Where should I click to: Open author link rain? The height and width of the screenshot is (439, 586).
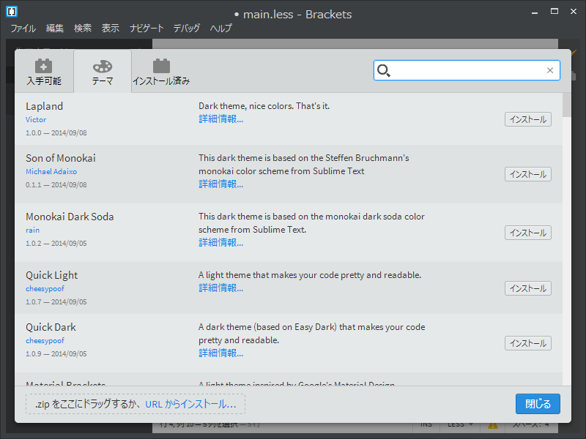tap(32, 230)
